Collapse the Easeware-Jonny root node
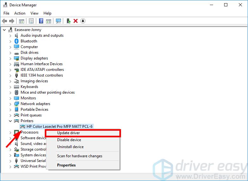Viewport: 248px width, 181px height. pyautogui.click(x=4, y=30)
